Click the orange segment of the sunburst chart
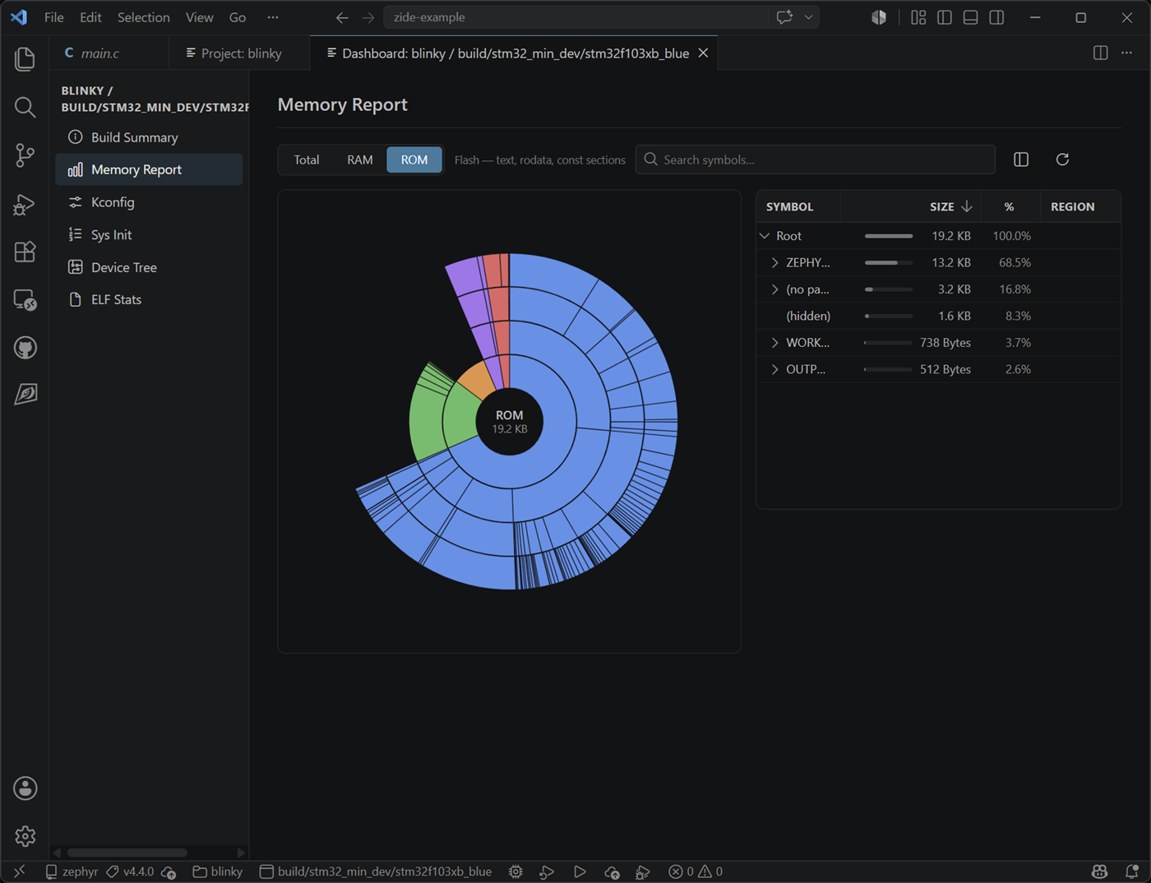Image resolution: width=1151 pixels, height=883 pixels. coord(477,380)
